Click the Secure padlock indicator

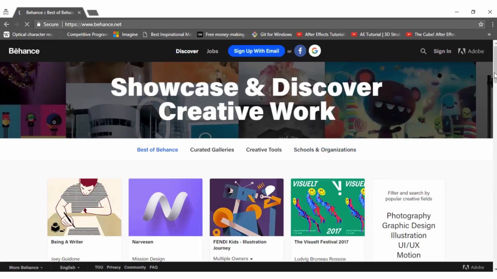coord(47,24)
